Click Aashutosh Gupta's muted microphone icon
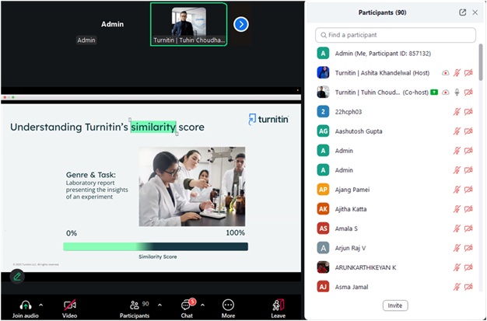Viewport: 487px width, 321px height. coord(457,131)
